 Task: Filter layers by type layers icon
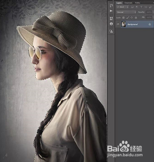click(141, 7)
